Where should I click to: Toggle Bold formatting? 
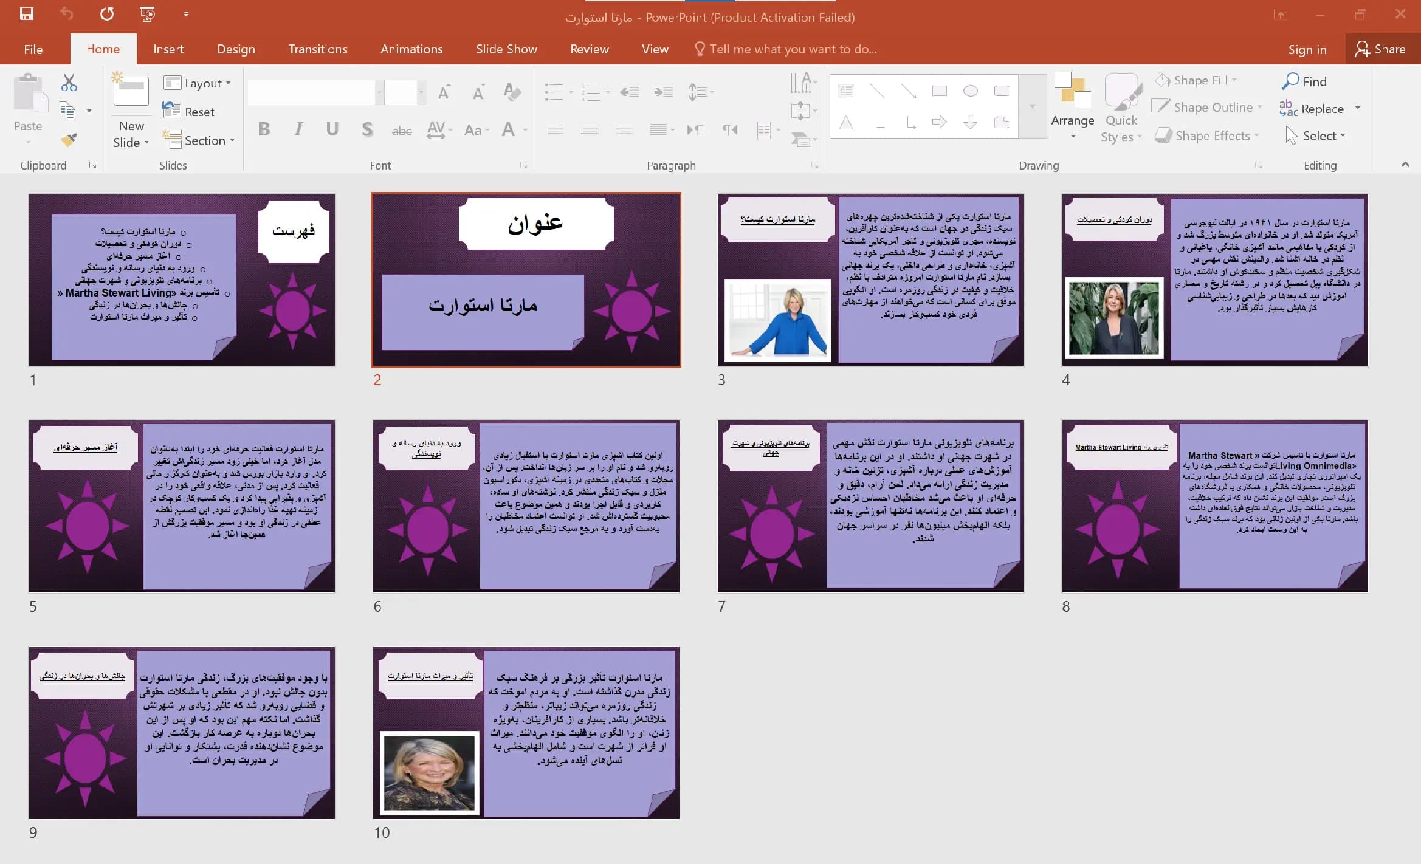pyautogui.click(x=264, y=129)
